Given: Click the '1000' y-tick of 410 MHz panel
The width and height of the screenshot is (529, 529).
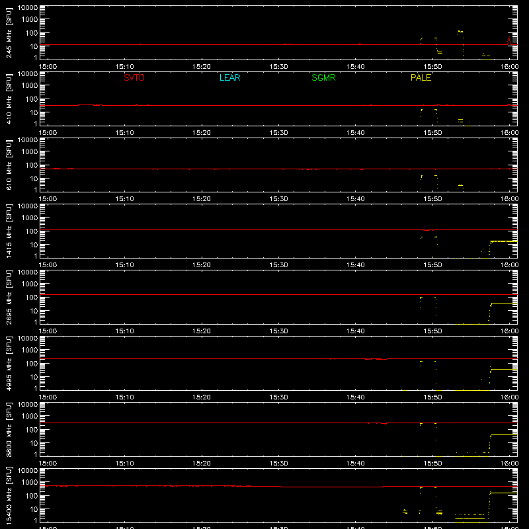Looking at the screenshot, I should click(x=30, y=85).
